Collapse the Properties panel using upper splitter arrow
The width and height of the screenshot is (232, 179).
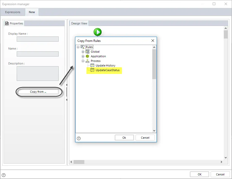tap(67, 85)
